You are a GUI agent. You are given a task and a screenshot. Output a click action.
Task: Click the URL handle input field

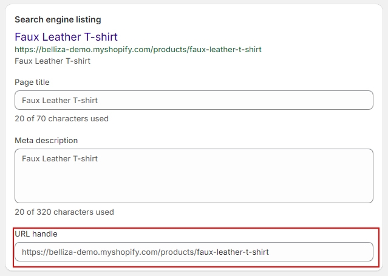[193, 252]
